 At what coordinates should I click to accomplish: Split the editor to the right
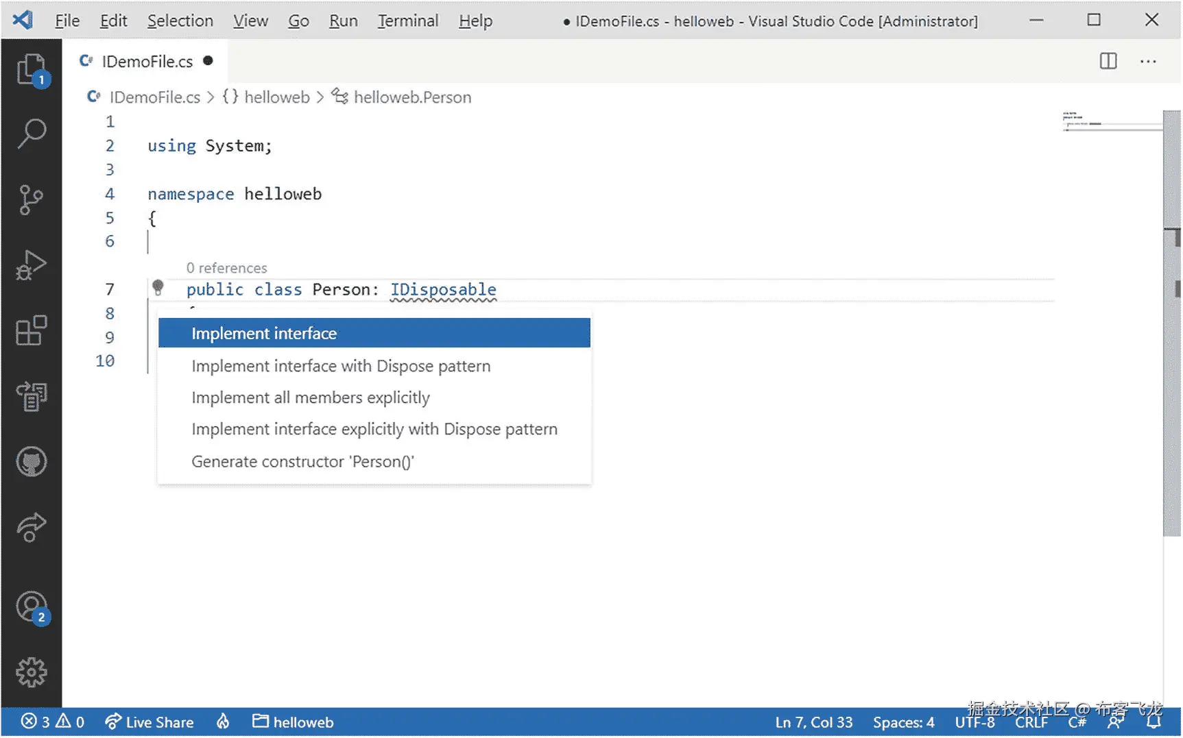click(x=1108, y=61)
